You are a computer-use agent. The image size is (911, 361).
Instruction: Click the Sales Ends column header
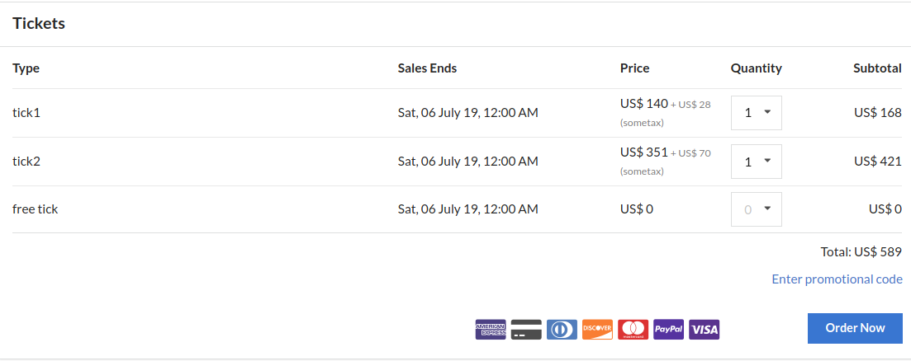click(x=427, y=68)
